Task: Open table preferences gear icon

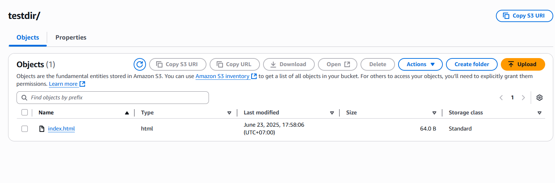Action: tap(539, 98)
